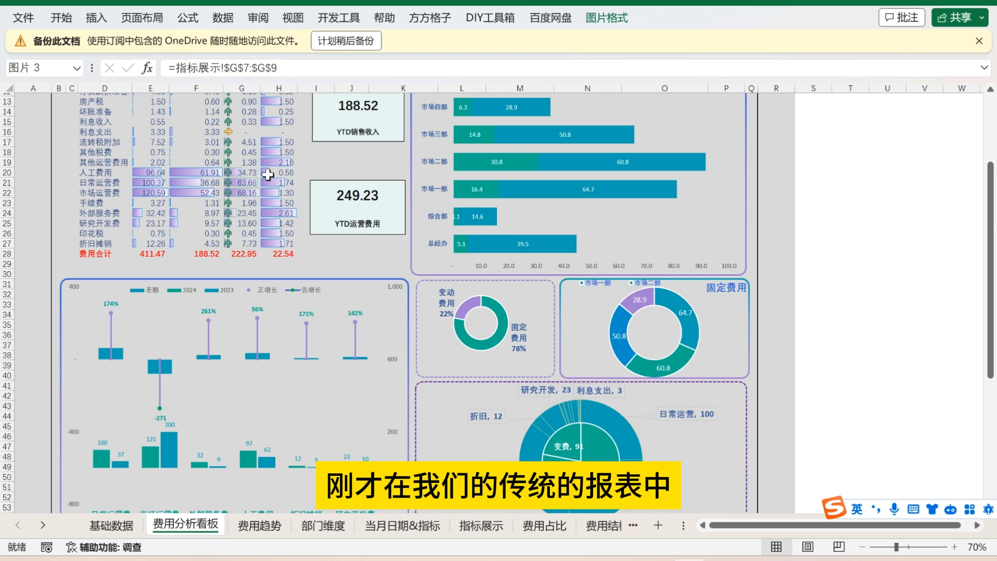This screenshot has height=561, width=997.
Task: Add a new sheet plus button
Action: (658, 525)
